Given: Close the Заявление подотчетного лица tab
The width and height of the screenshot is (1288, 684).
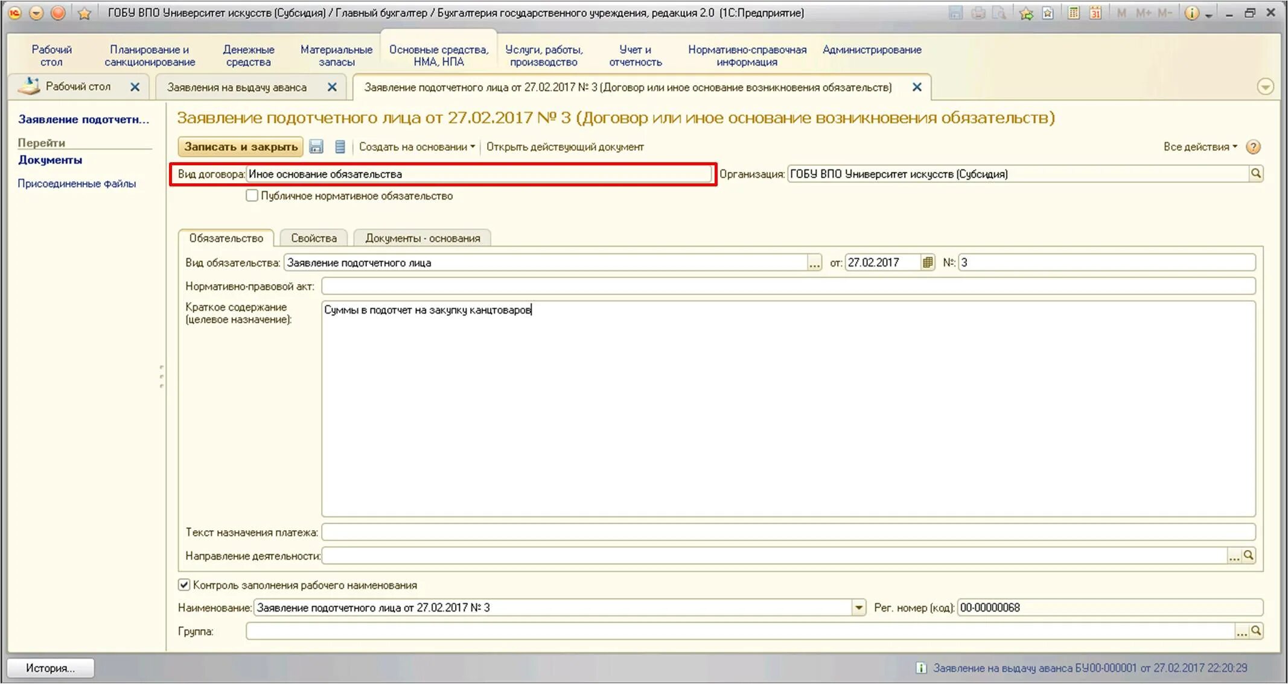Looking at the screenshot, I should coord(917,87).
